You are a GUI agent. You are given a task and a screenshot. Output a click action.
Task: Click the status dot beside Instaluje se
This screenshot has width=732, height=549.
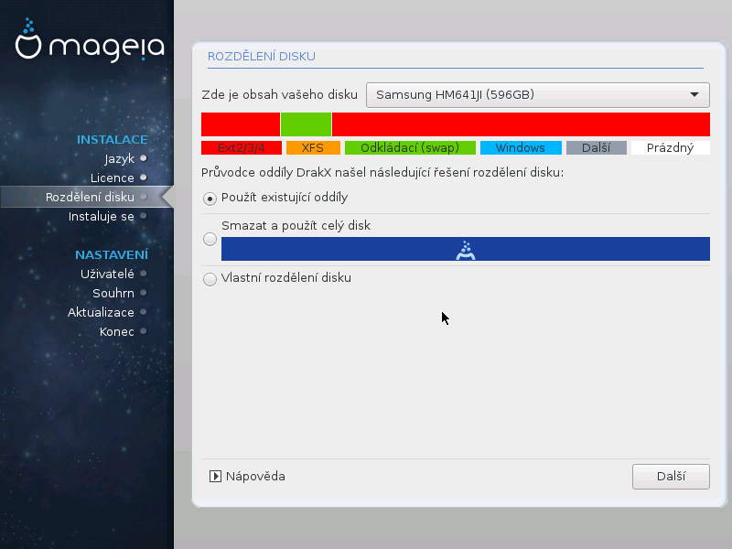pos(144,216)
